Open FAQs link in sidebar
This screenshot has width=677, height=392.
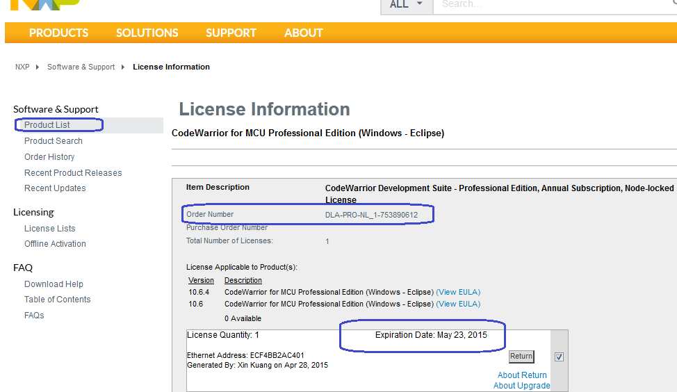click(x=34, y=315)
